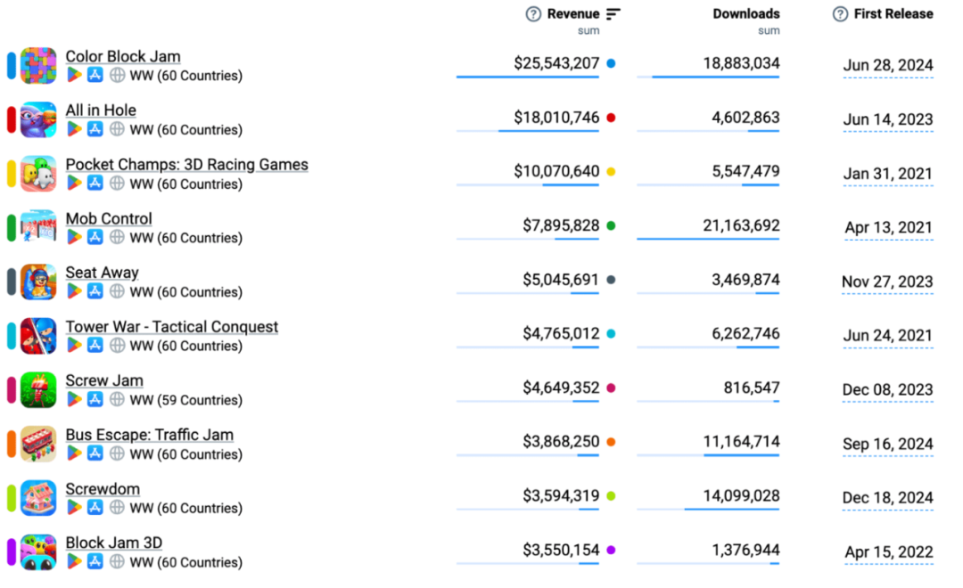Viewport: 963px width, 588px height.
Task: Click the Downloads column header
Action: point(745,14)
